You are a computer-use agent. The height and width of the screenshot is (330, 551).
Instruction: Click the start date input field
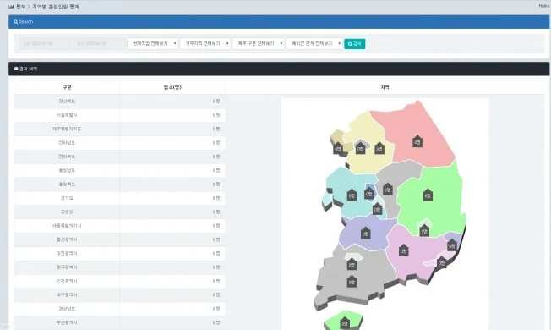click(46, 44)
